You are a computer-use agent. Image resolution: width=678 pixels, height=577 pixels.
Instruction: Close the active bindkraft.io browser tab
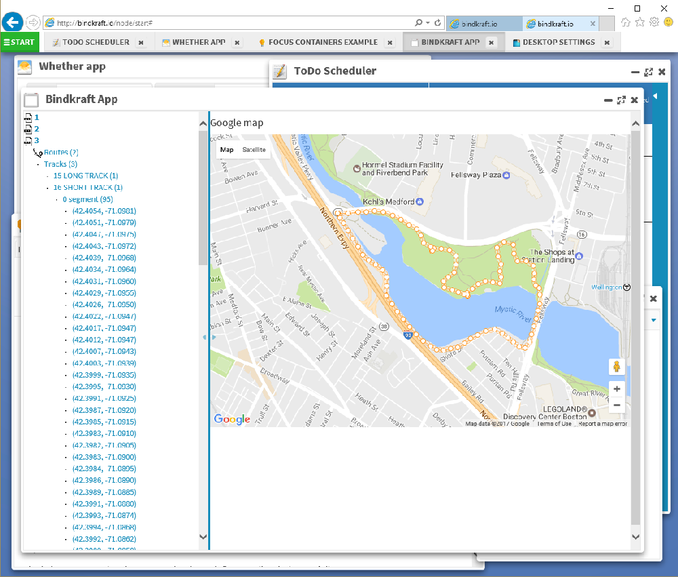point(593,24)
